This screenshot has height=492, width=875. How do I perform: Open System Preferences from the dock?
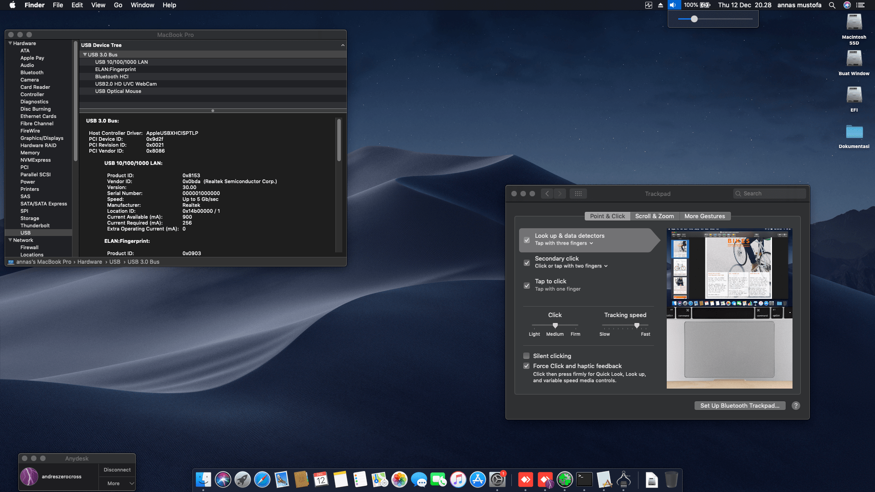[x=497, y=480]
